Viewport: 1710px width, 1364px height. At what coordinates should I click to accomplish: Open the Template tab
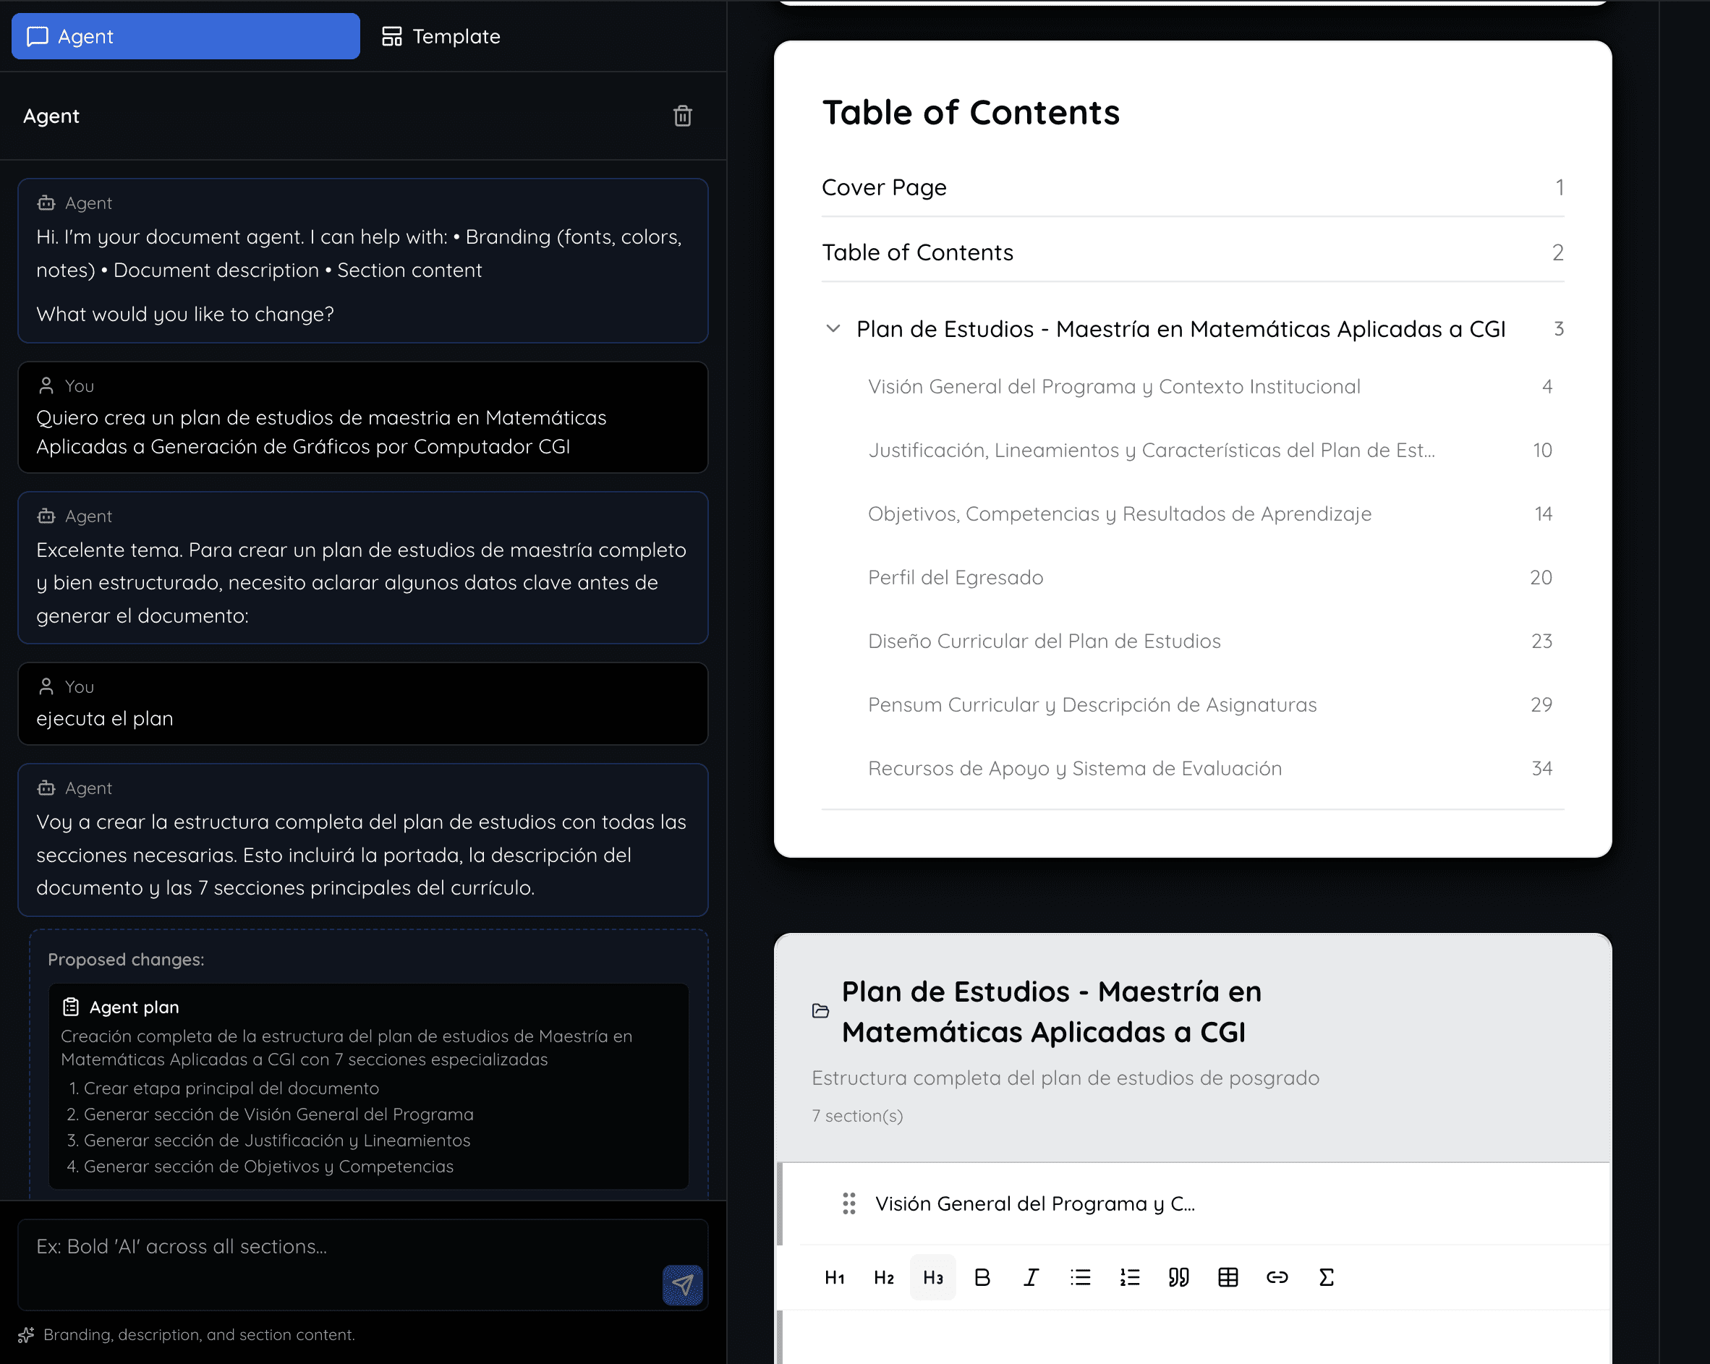click(x=442, y=36)
